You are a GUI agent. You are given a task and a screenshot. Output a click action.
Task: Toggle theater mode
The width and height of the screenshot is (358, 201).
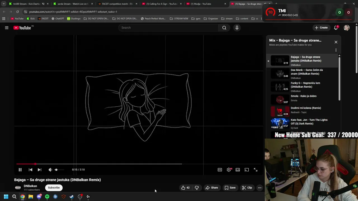(238, 170)
